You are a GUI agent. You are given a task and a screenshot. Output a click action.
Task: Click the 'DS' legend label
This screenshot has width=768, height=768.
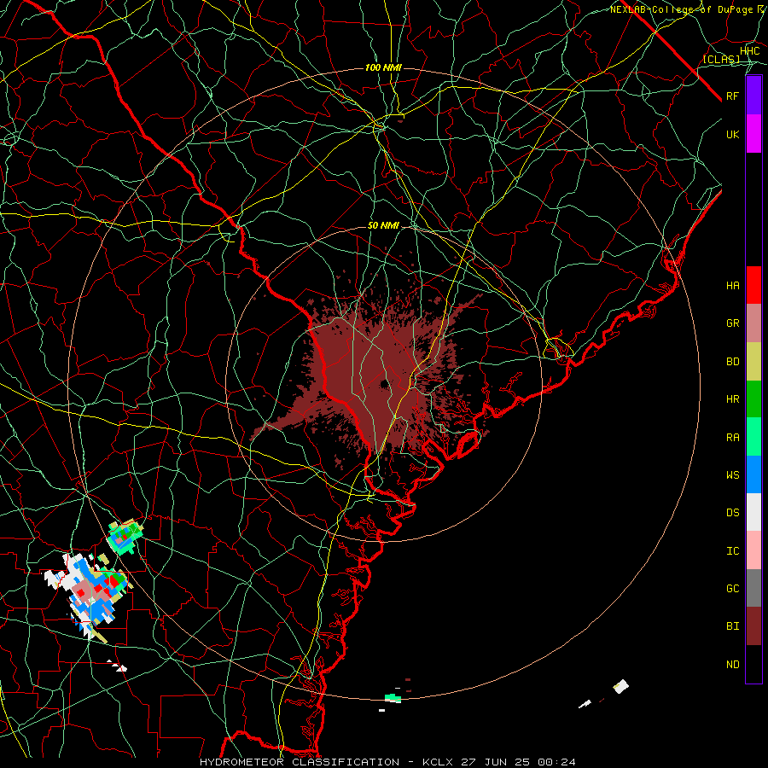tap(732, 513)
